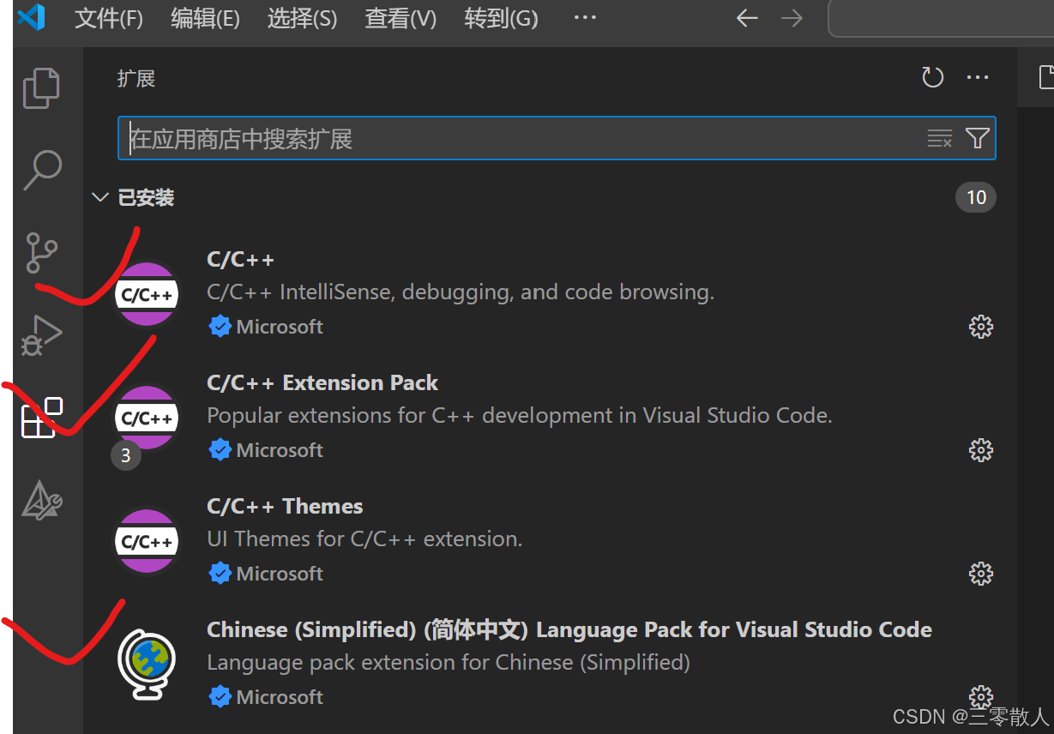
Task: Open Source Control view
Action: [41, 253]
